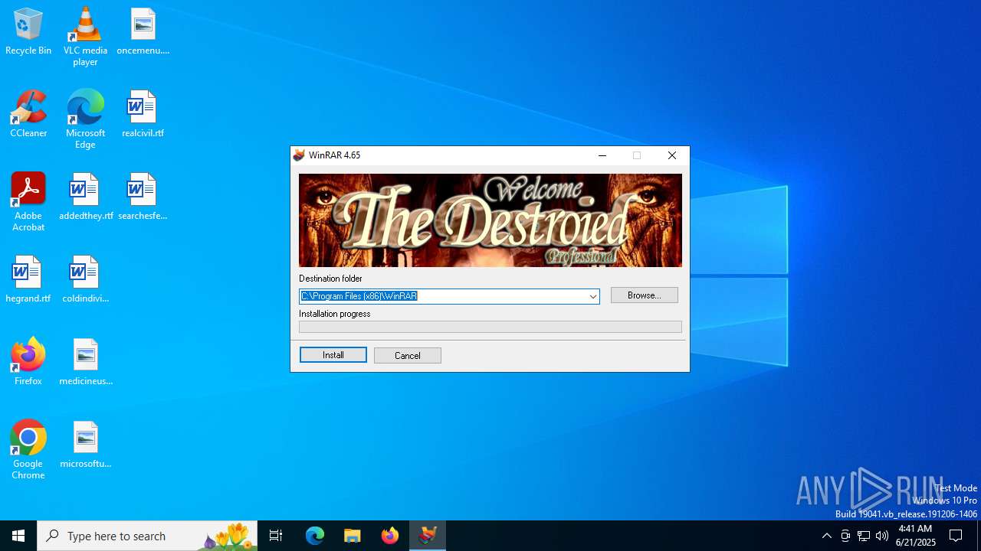The width and height of the screenshot is (981, 551).
Task: Select the Firefox desktop shortcut
Action: 28,362
